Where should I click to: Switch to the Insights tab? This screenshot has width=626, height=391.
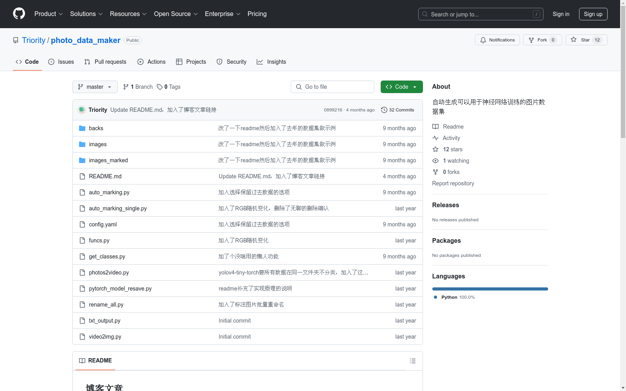tap(272, 62)
